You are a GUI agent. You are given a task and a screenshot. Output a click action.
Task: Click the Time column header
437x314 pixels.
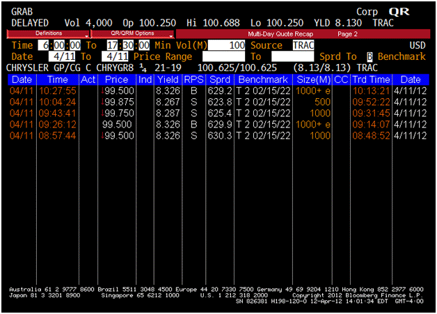(58, 80)
